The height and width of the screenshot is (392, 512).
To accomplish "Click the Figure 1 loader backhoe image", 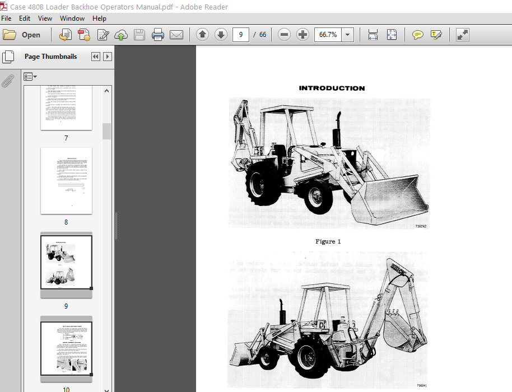I will click(x=329, y=163).
